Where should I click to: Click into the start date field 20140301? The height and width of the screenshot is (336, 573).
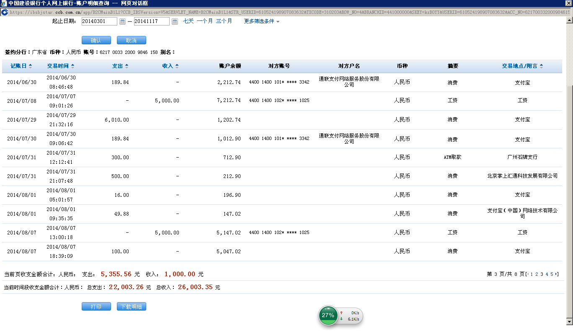(x=99, y=21)
